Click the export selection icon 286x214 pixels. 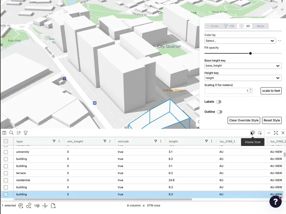[x=53, y=206]
